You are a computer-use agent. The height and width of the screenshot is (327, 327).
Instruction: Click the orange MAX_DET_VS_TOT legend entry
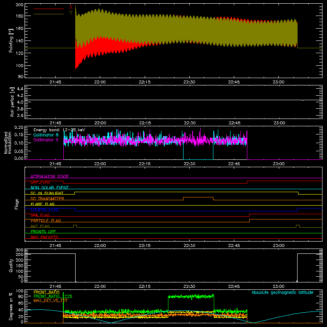[51, 300]
